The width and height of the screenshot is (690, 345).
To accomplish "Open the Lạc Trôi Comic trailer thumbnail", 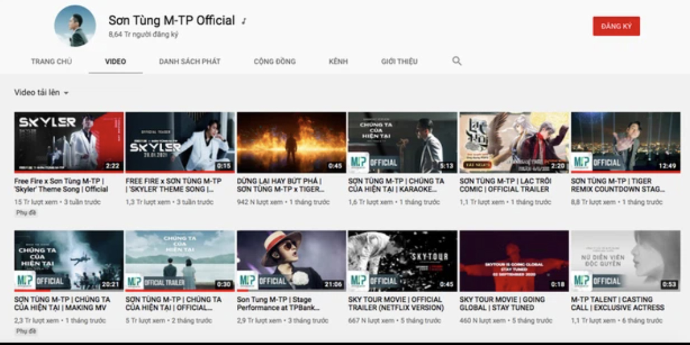I will (x=514, y=143).
